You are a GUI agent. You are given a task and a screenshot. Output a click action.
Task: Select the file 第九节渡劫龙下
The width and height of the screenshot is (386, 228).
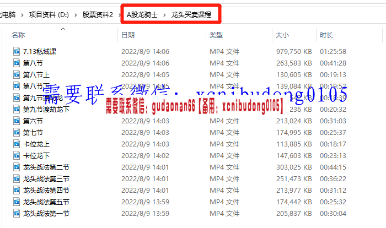(x=46, y=109)
